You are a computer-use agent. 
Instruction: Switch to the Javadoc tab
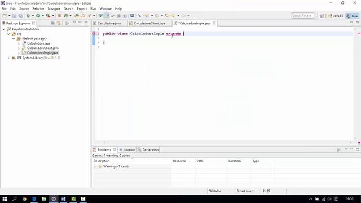[x=127, y=150]
